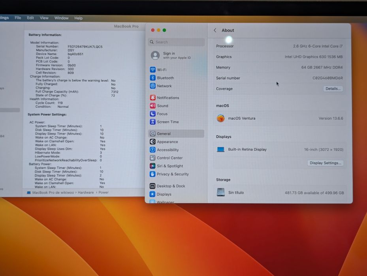Click the Sin título disk icon
Viewport: 367px width, 276px height.
(220, 192)
